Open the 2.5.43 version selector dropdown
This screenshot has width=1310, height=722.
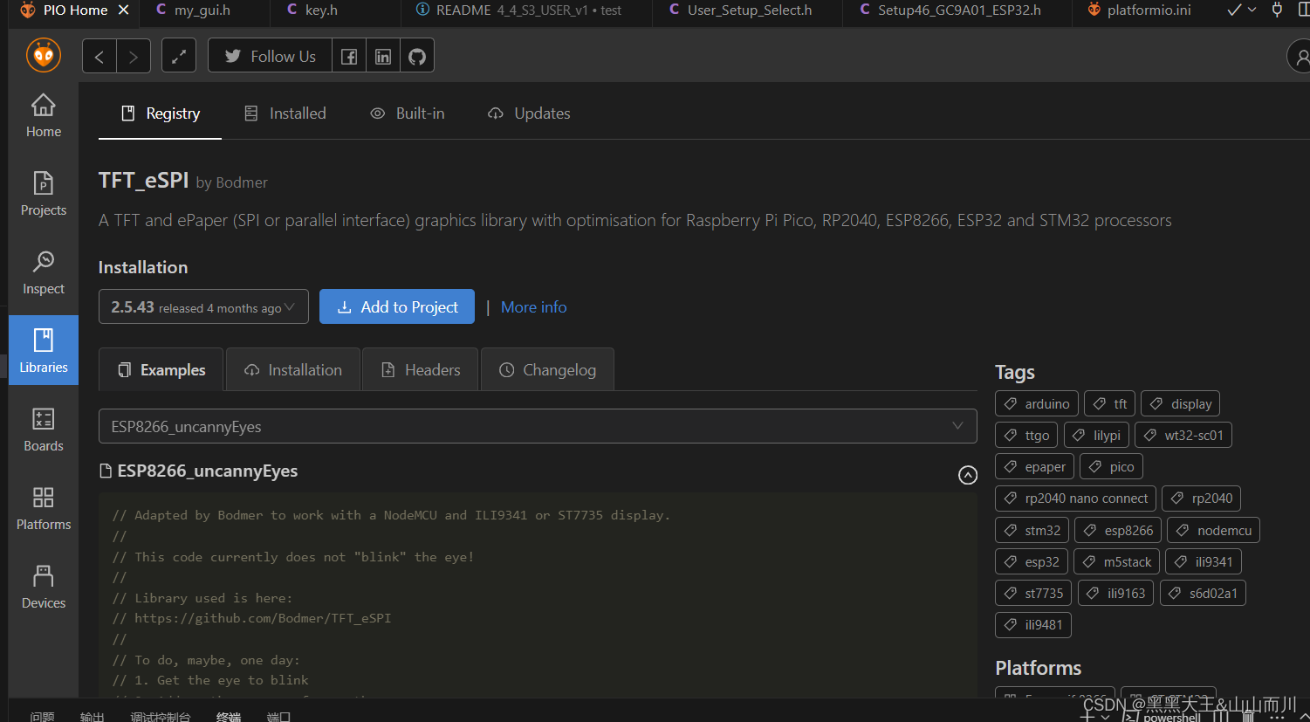[203, 306]
